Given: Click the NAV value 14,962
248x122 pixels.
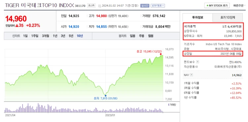Looking at the screenshot, I should point(237,75).
